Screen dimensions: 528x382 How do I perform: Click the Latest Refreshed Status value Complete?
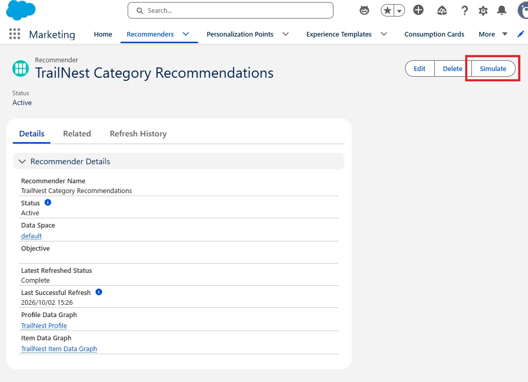[x=36, y=280]
